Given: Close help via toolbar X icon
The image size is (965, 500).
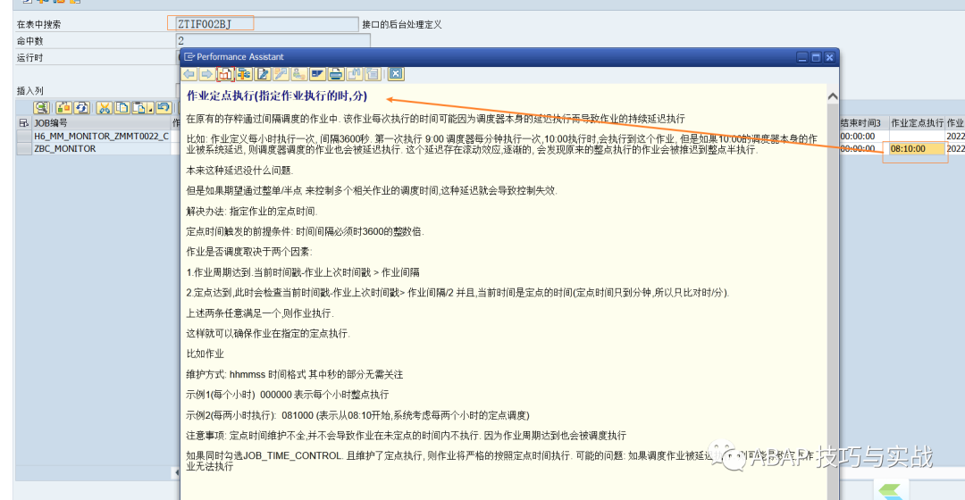Looking at the screenshot, I should point(396,74).
